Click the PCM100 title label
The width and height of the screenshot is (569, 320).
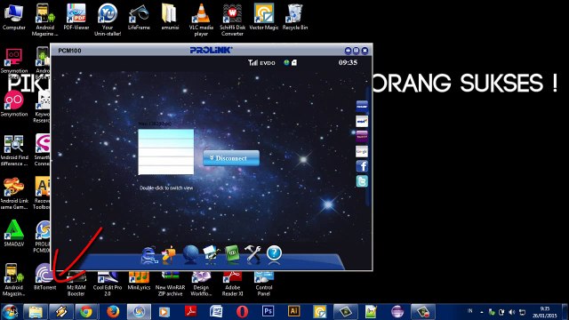69,51
